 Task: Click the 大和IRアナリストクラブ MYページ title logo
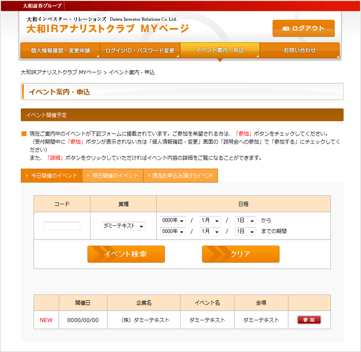(x=108, y=29)
